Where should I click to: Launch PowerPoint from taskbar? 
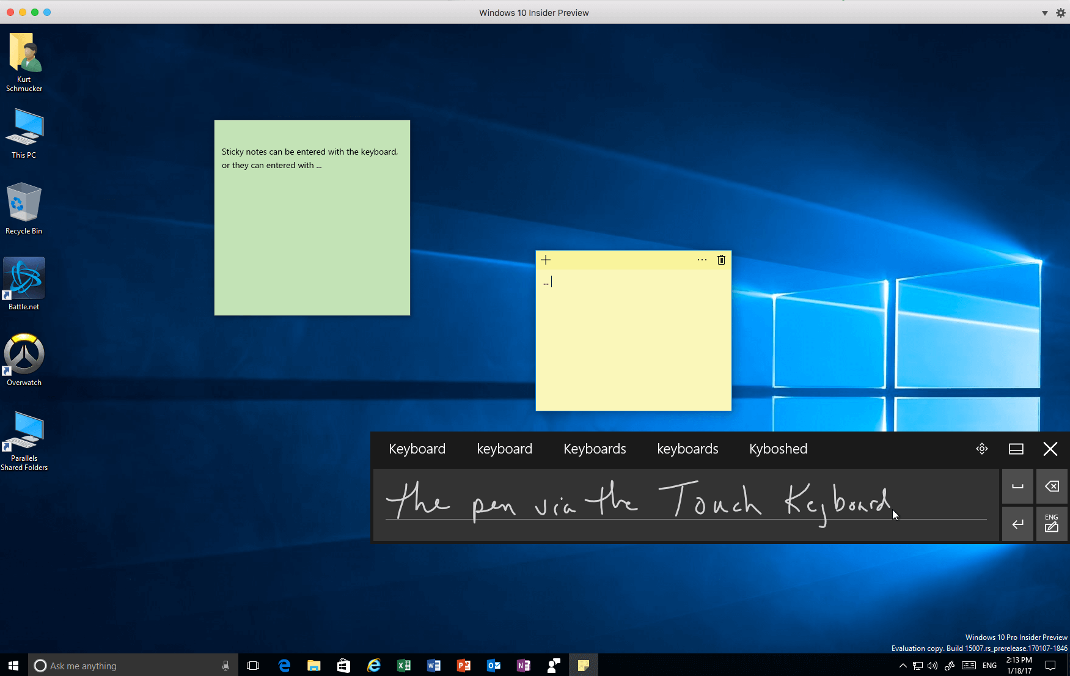point(463,666)
